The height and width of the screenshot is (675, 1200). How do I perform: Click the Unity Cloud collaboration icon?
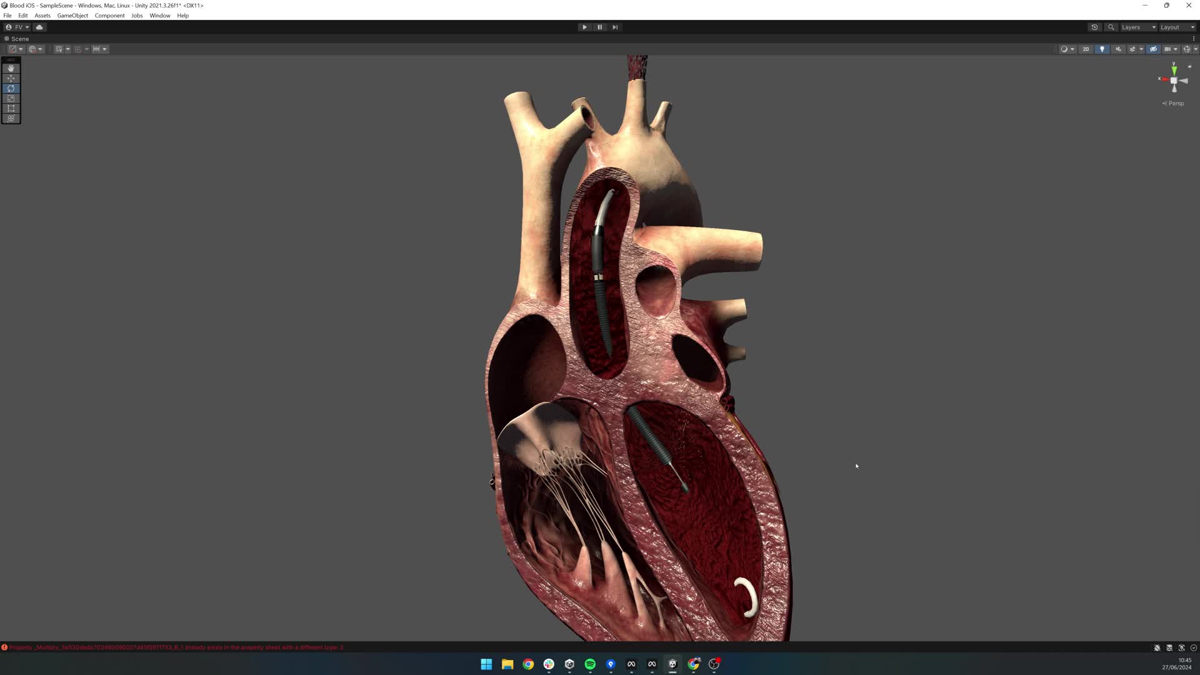click(39, 27)
